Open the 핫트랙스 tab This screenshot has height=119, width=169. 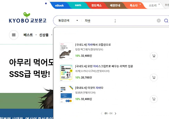click(97, 5)
